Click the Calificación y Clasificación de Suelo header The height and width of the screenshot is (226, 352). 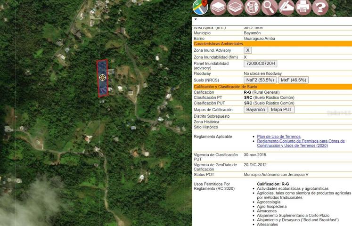pos(272,87)
